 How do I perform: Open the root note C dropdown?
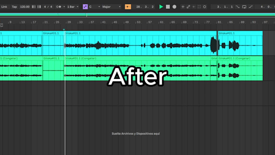point(95,7)
